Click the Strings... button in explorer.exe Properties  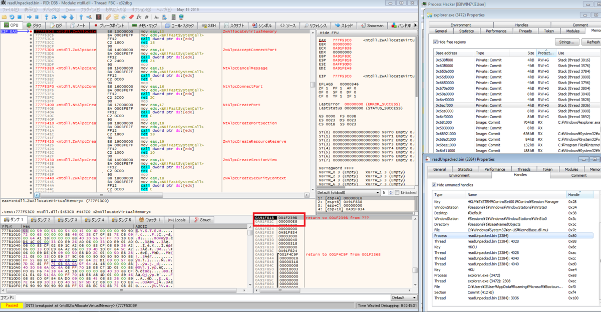(x=566, y=42)
